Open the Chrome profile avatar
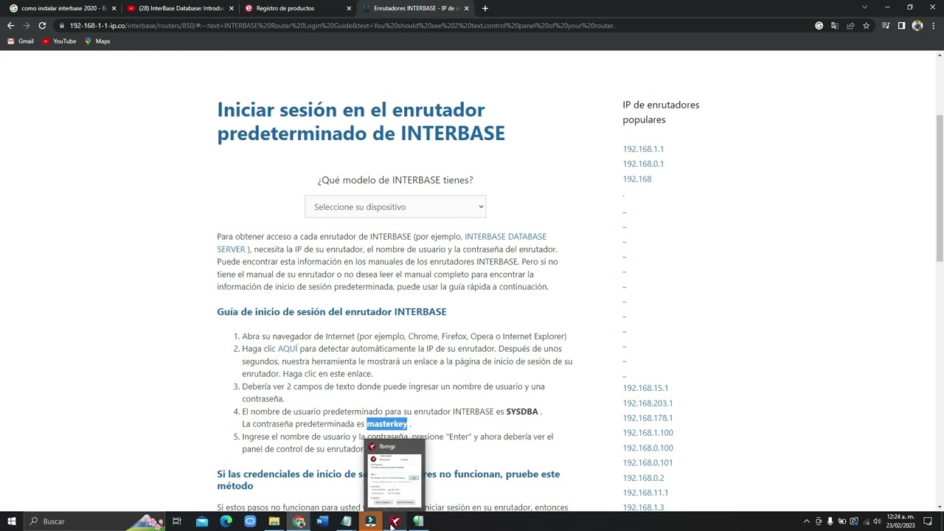 917,25
